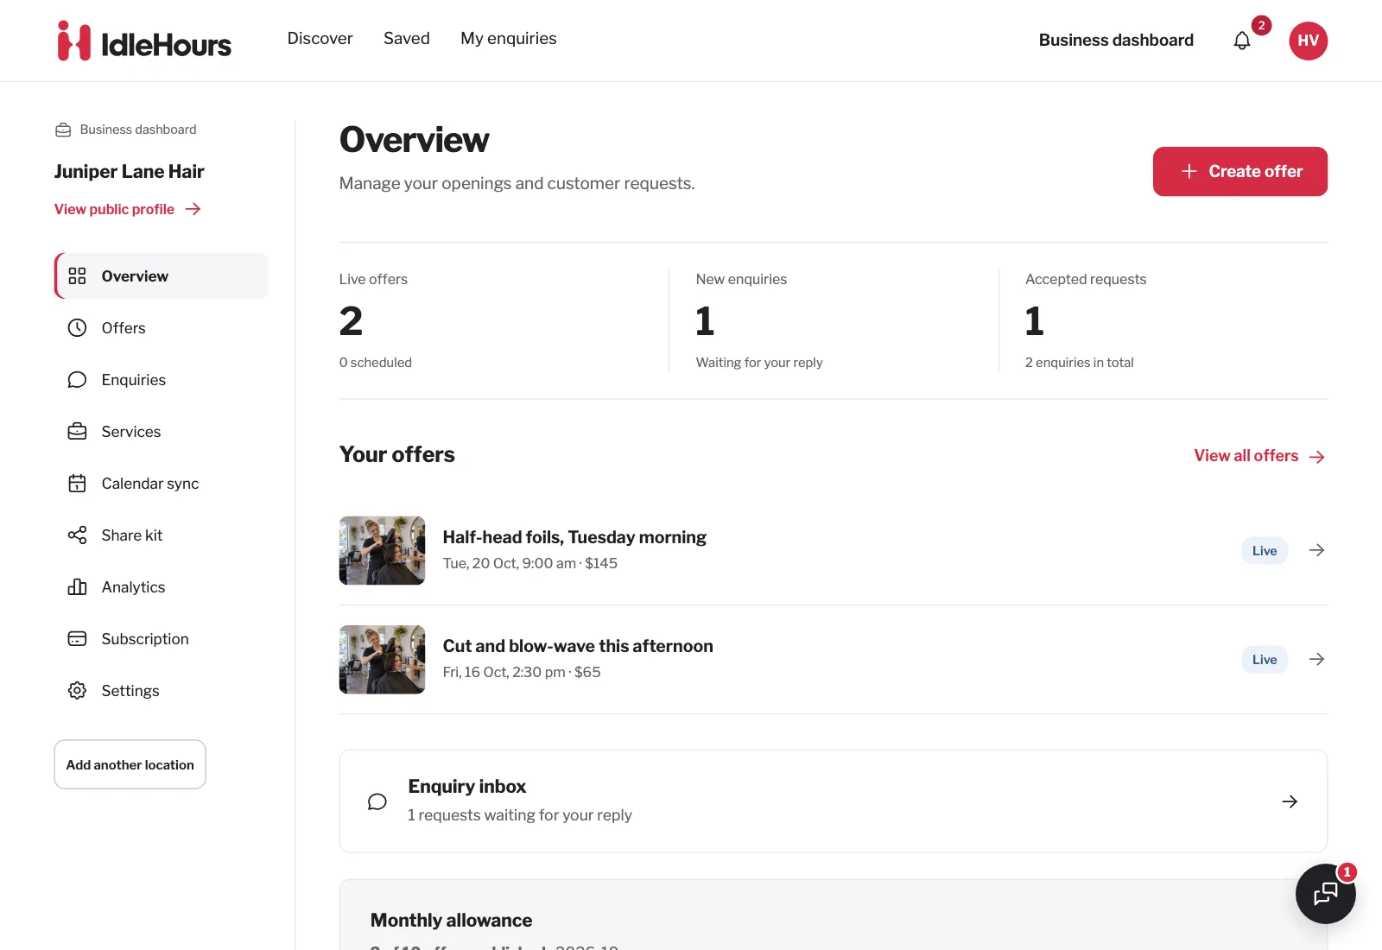Open the Enquiries sidebar section
The height and width of the screenshot is (950, 1382).
point(161,380)
